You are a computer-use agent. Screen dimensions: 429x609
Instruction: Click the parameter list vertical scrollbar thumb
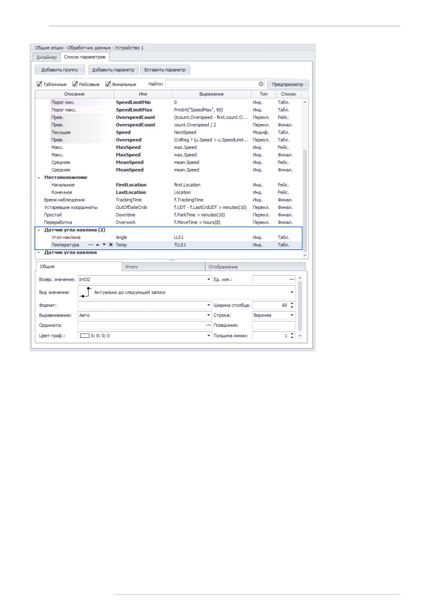click(x=305, y=200)
